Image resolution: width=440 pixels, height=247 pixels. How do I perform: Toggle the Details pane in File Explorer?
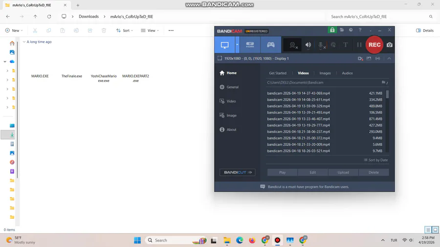click(424, 31)
